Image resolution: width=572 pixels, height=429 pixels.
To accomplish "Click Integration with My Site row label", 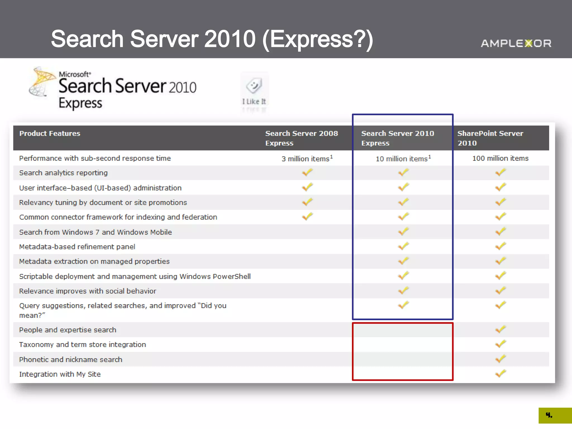I will point(60,374).
